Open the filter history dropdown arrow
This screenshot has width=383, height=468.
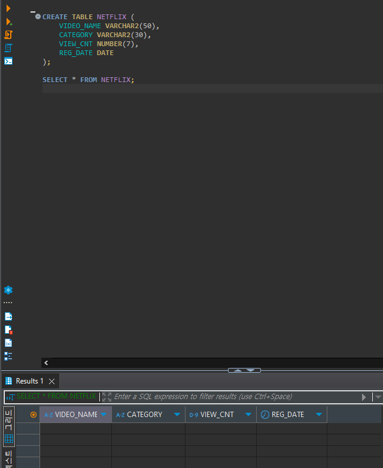378,397
